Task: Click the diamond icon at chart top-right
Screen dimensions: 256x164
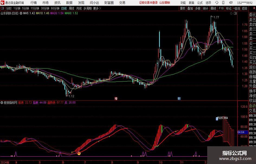Action: [231, 13]
